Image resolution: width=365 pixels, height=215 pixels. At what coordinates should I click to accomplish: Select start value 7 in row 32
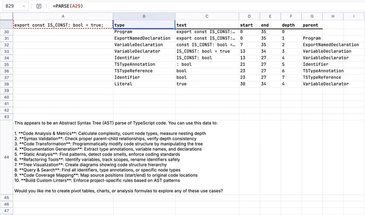(249, 45)
